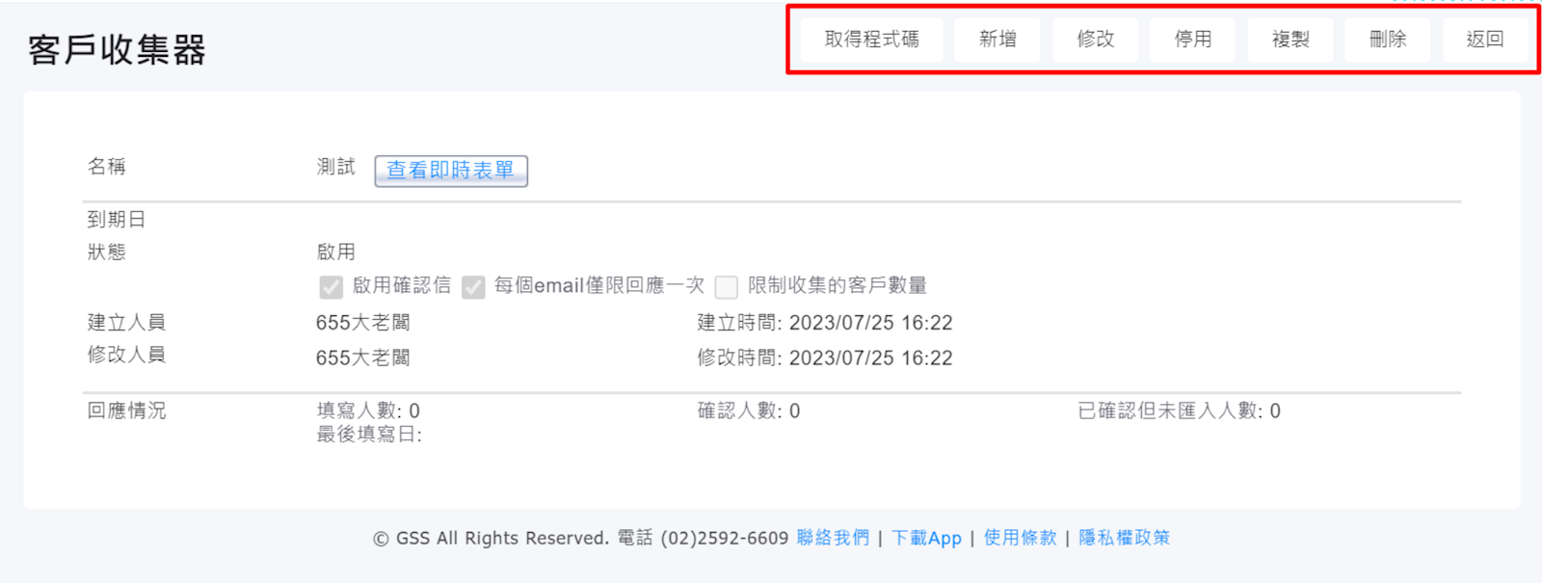Click 修改 to edit the collector
The height and width of the screenshot is (583, 1542).
[x=1095, y=40]
